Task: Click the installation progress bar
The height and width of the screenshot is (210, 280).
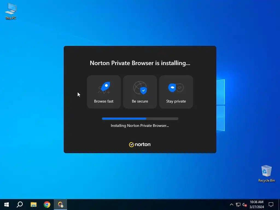Action: point(140,119)
